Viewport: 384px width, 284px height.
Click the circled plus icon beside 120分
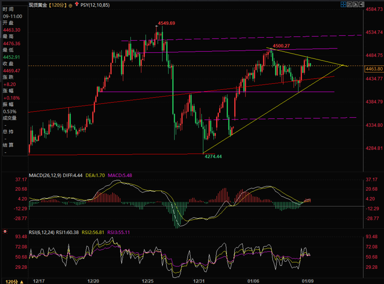pyautogui.click(x=71, y=6)
